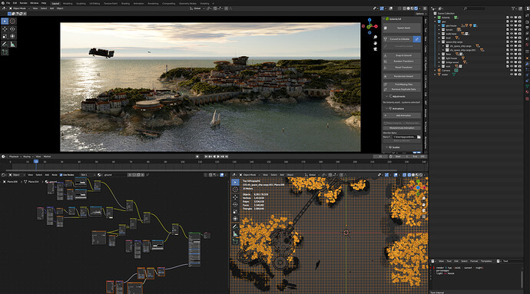Toggle viewport visibility eye for water row

tap(512, 74)
